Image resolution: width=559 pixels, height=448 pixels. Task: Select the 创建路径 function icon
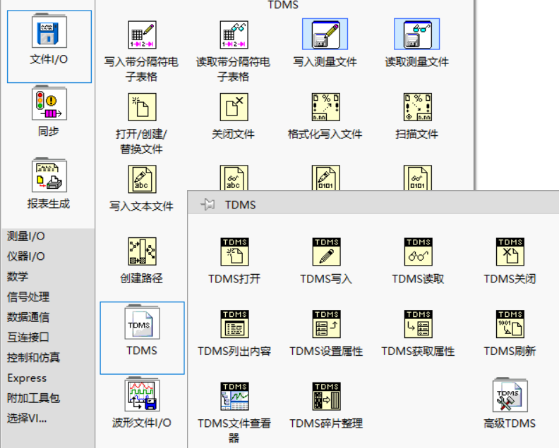coord(142,251)
